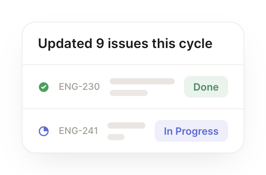Select the 'Updated 9 issues this cycle' heading
This screenshot has height=175, width=266.
pos(125,43)
